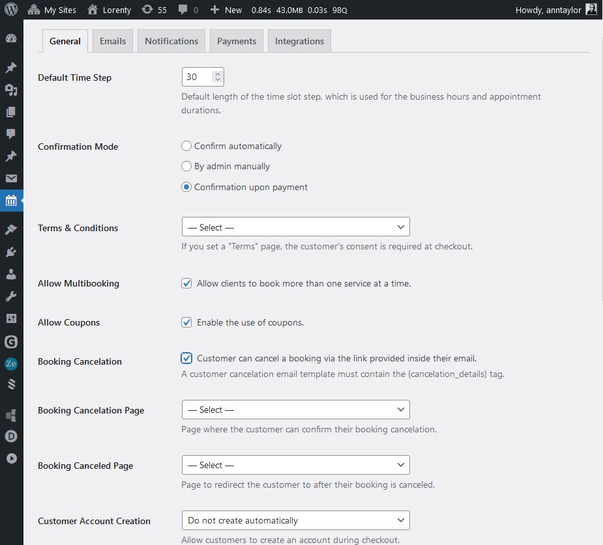Open the Lorenty site menu

(110, 10)
